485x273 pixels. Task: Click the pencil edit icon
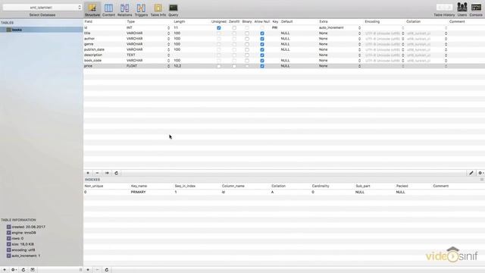[x=471, y=173]
